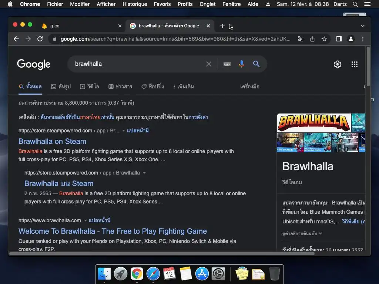
Task: Expand the tab search chevron
Action: click(x=363, y=26)
